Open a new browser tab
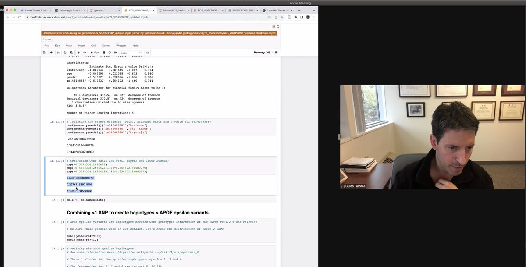 click(x=299, y=10)
